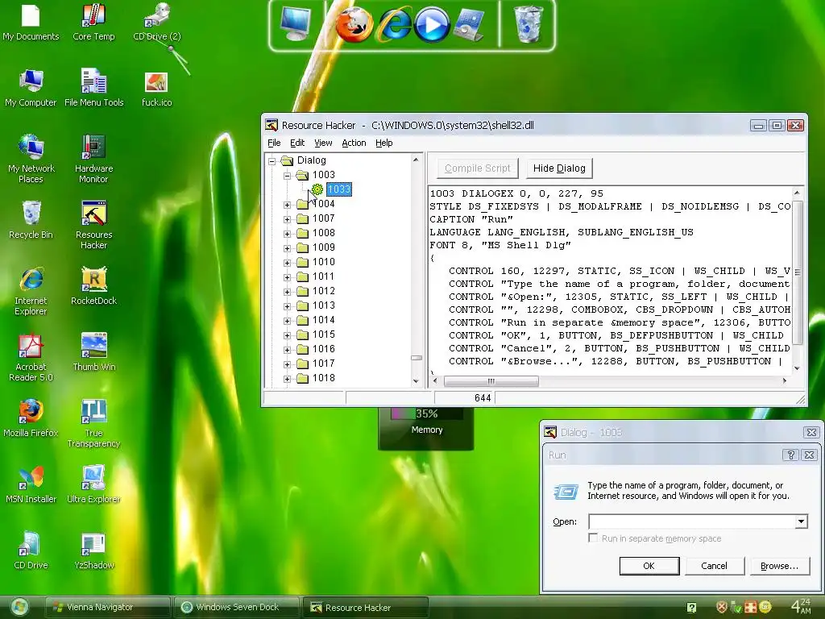Launch the YzShadow shortcut

click(93, 550)
